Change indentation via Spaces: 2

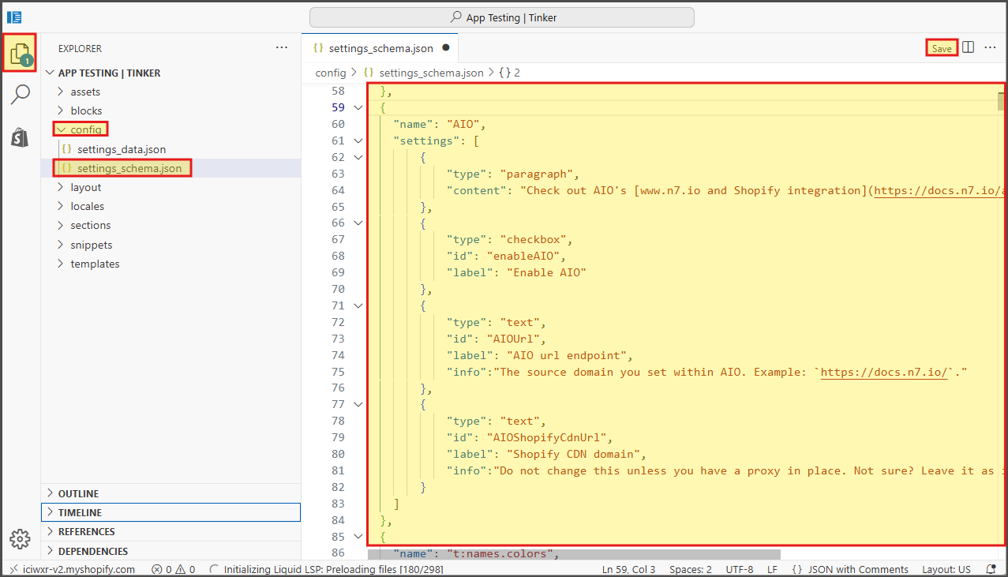click(691, 569)
